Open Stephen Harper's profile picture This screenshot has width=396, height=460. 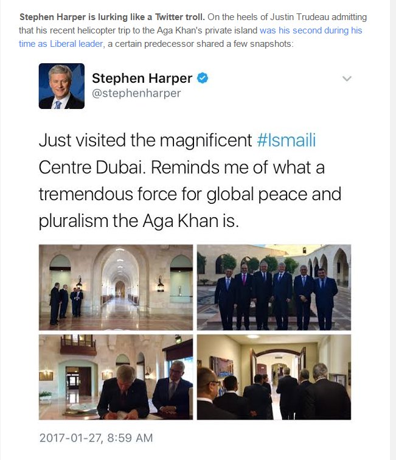(61, 86)
